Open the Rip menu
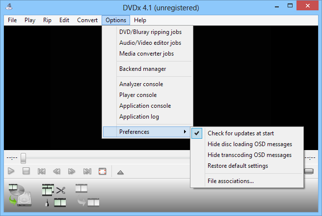 pyautogui.click(x=47, y=20)
